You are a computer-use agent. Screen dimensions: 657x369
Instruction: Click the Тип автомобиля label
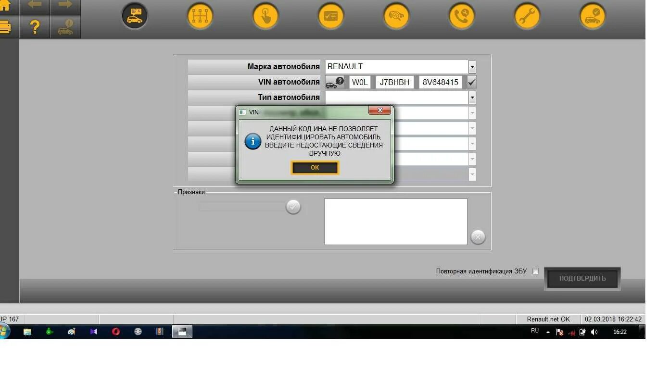pos(289,98)
